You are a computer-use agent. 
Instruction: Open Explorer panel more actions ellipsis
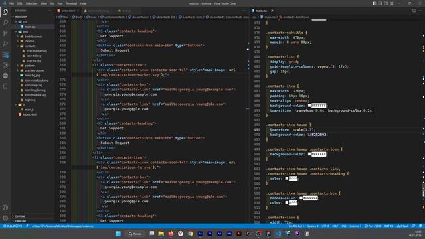click(x=49, y=11)
